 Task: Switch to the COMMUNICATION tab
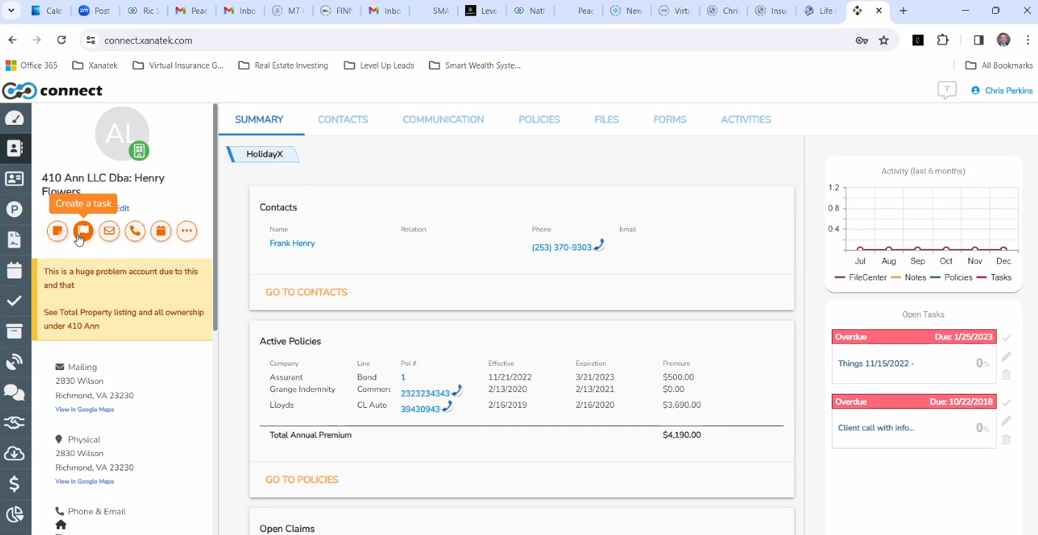[x=443, y=119]
